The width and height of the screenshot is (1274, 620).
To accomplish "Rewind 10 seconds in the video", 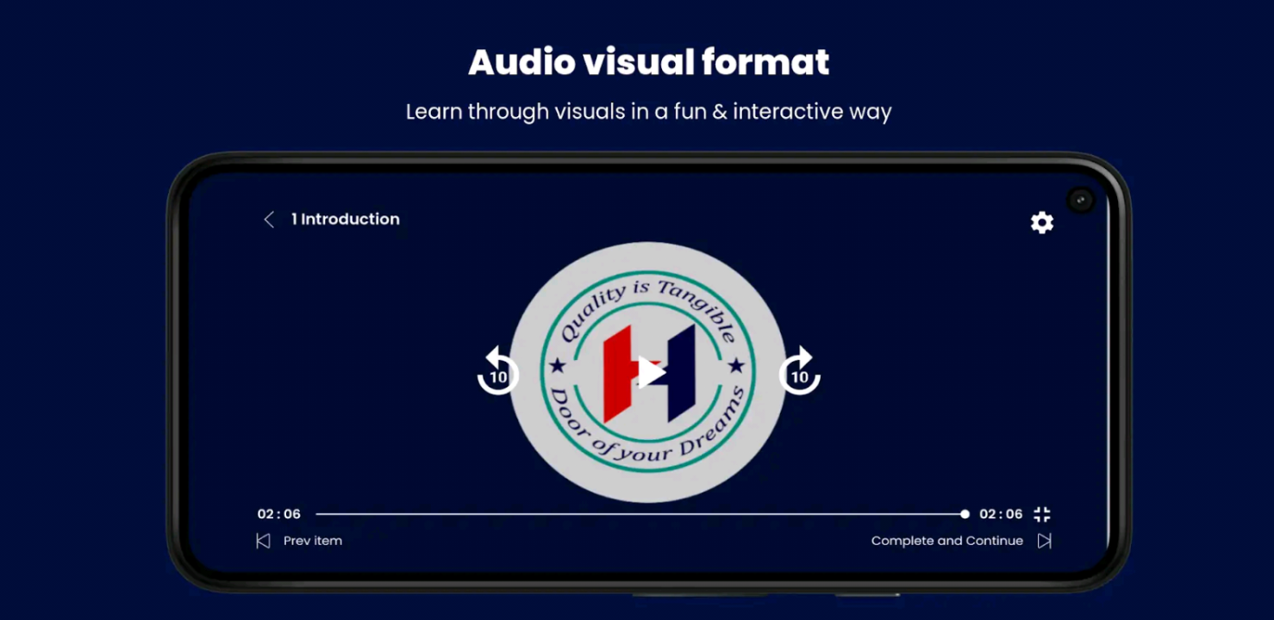I will click(x=498, y=371).
